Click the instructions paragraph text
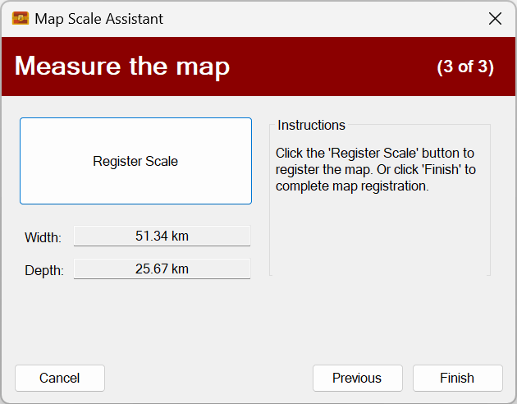This screenshot has height=404, width=517. 374,169
